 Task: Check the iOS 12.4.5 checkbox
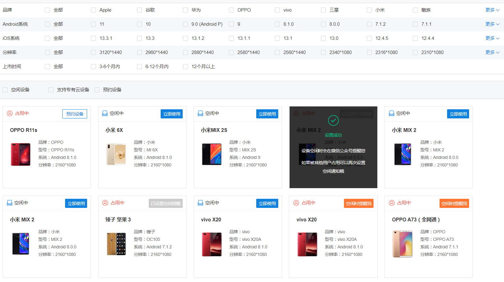369,38
